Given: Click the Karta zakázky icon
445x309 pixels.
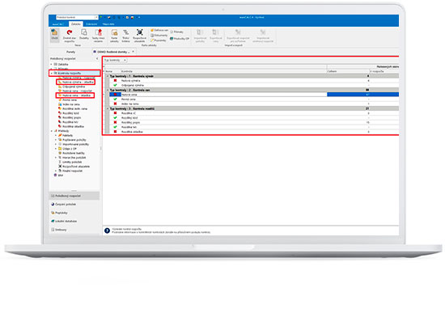Looking at the screenshot, I should [114, 36].
